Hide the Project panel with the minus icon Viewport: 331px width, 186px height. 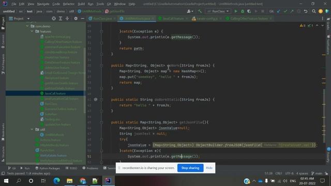pyautogui.click(x=83, y=19)
